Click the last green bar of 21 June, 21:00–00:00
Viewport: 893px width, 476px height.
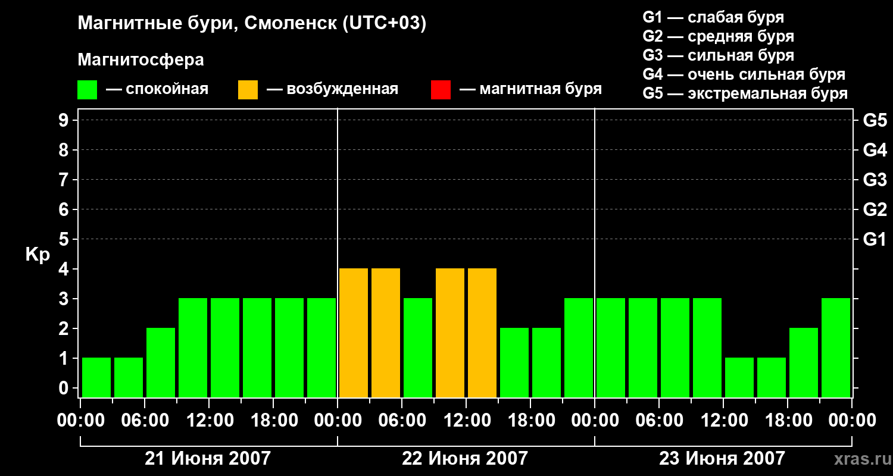321,347
